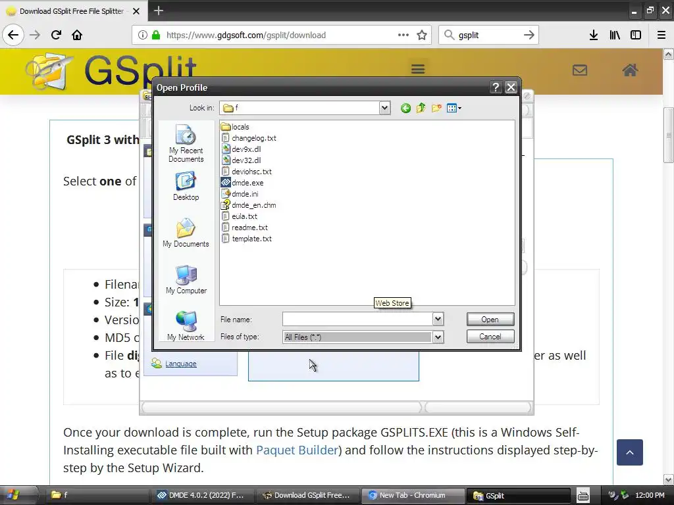The height and width of the screenshot is (505, 674).
Task: Click the search box containing gsplit
Action: 488,35
